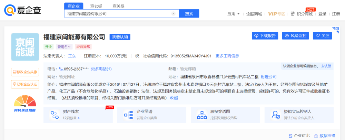Click 注册 to register
This screenshot has width=345, height=140.
coord(336,14)
